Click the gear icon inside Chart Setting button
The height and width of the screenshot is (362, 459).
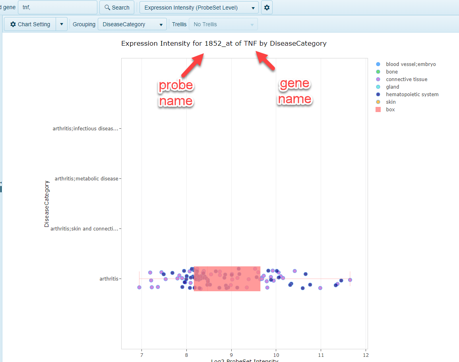pyautogui.click(x=13, y=24)
